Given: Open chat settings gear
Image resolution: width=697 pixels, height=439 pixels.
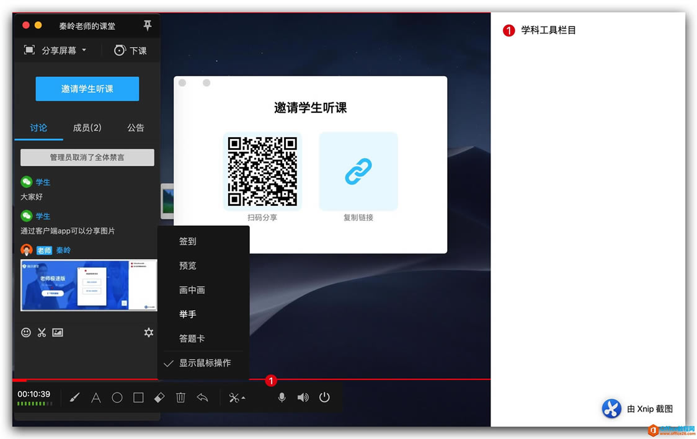Looking at the screenshot, I should pyautogui.click(x=148, y=332).
